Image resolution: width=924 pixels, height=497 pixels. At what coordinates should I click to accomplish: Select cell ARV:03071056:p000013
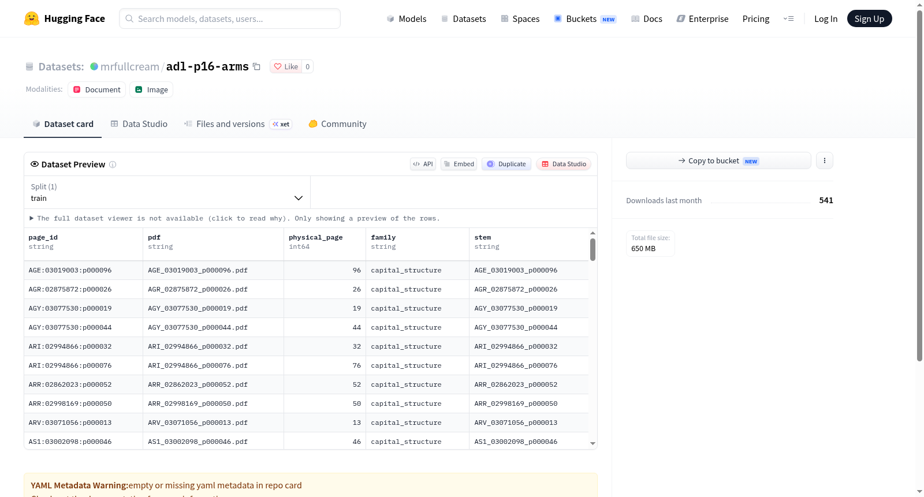click(84, 423)
